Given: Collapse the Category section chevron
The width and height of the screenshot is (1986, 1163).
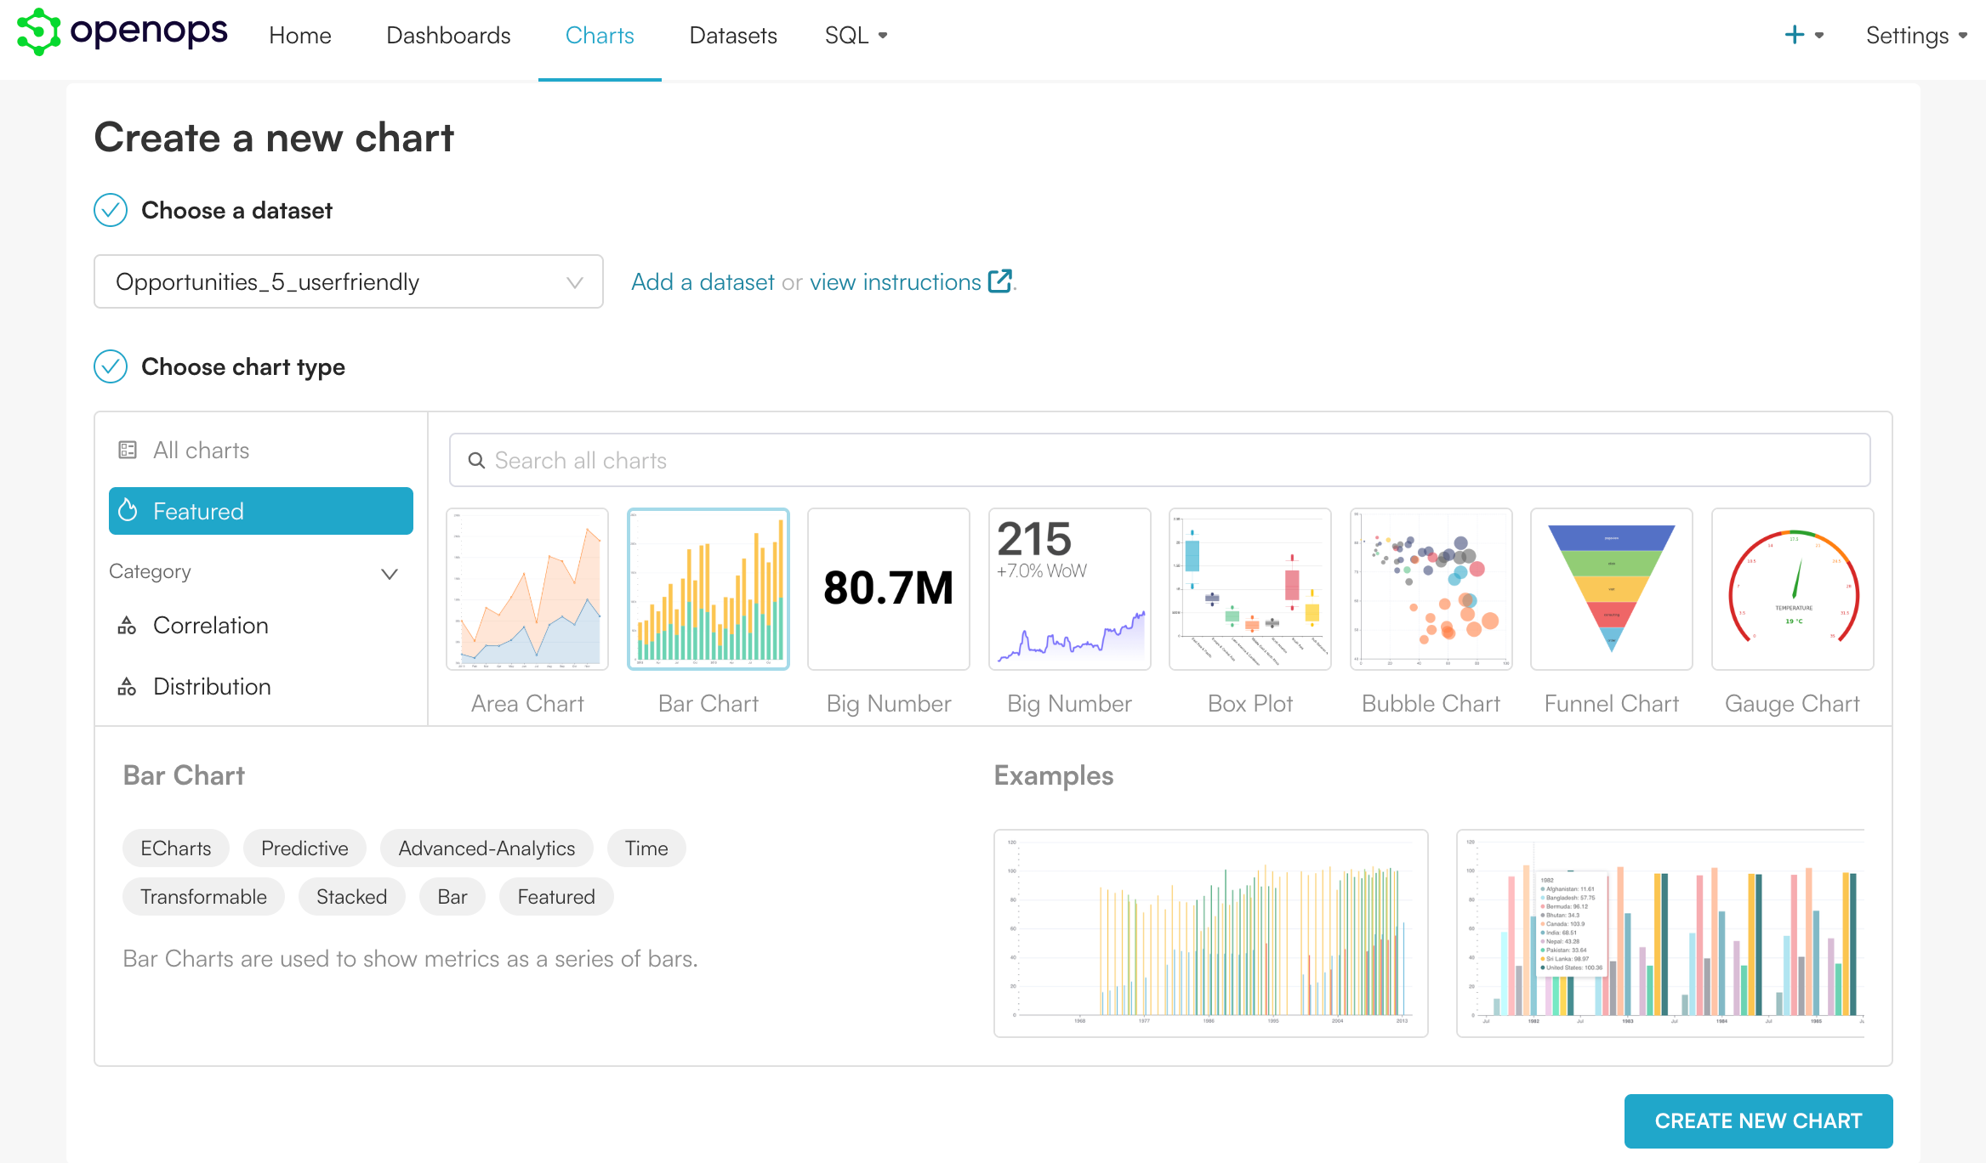Looking at the screenshot, I should pyautogui.click(x=390, y=574).
